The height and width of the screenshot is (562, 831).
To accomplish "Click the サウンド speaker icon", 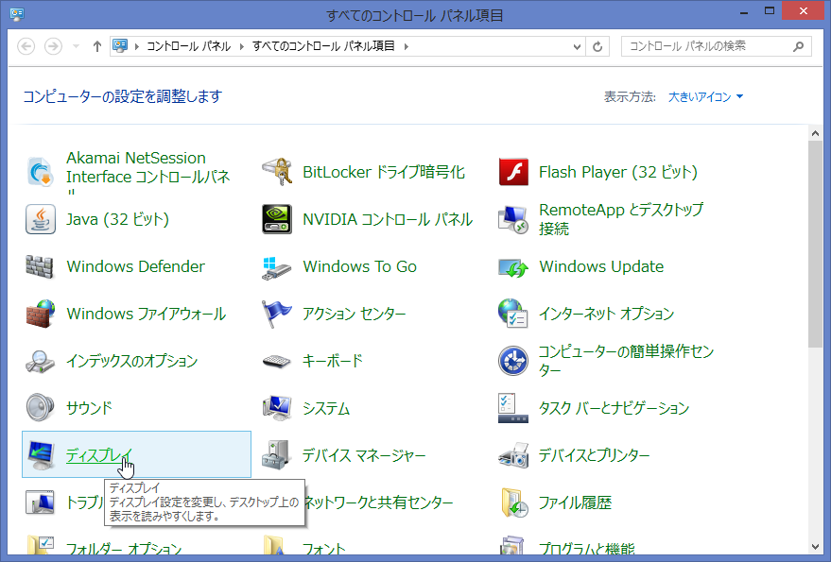I will 41,408.
